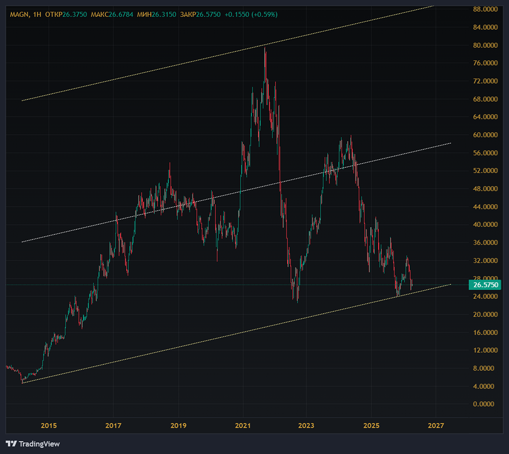
Task: Click the 72.0000 price axis label
Action: coord(485,81)
